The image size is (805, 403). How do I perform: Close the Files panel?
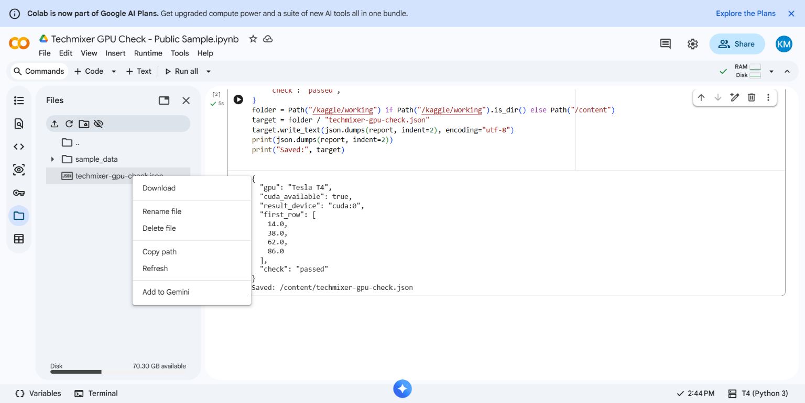(186, 100)
